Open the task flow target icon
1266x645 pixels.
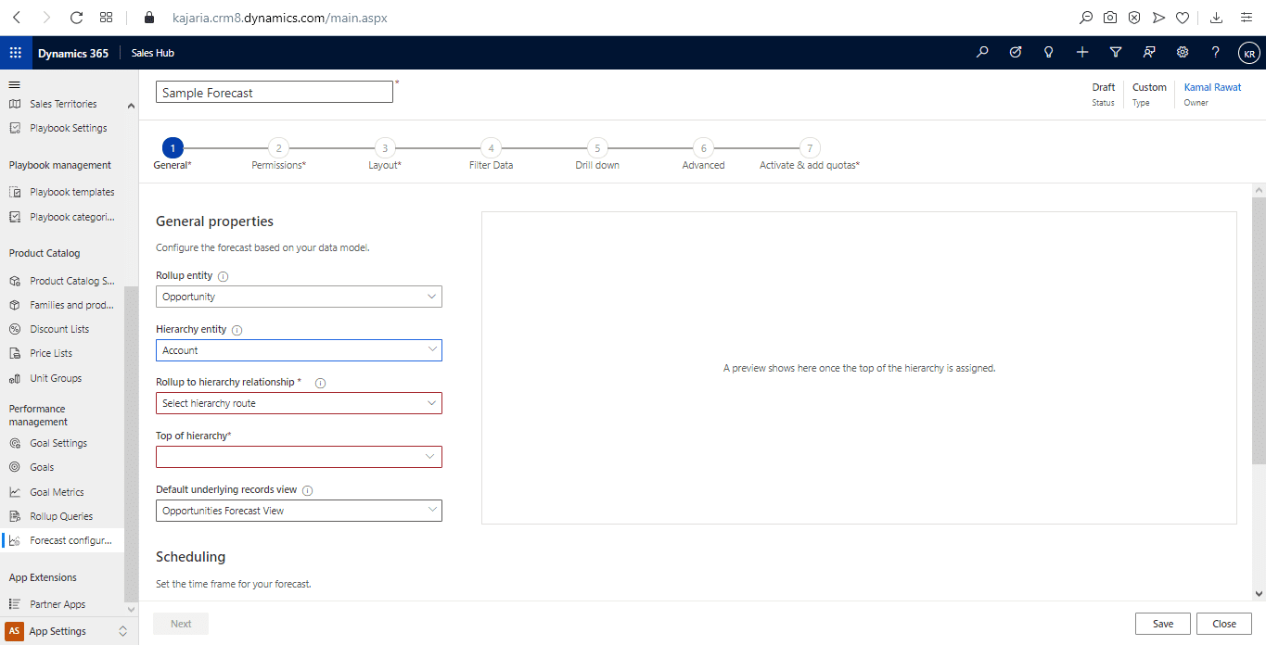1016,53
